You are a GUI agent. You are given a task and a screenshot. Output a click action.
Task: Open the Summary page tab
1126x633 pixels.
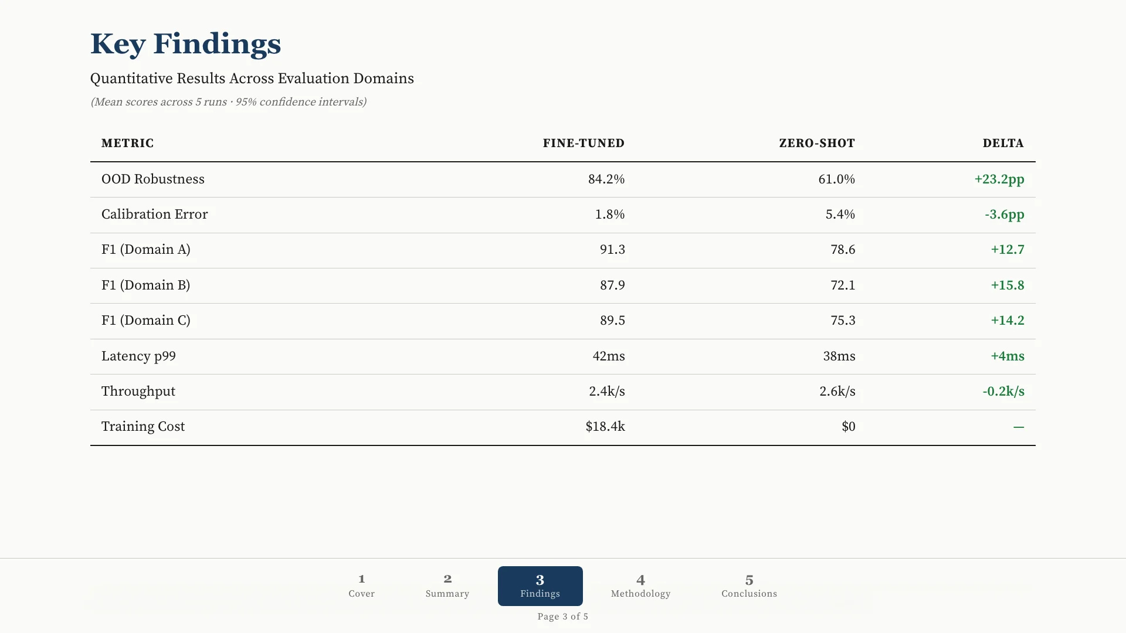coord(447,586)
